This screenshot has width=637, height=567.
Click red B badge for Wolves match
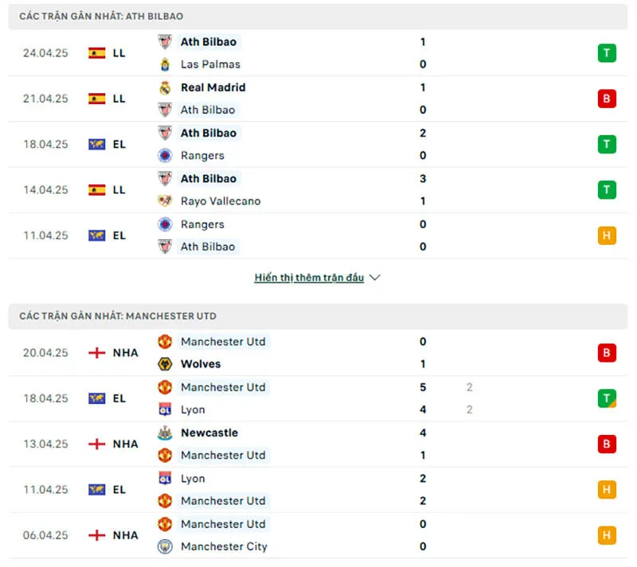point(607,353)
